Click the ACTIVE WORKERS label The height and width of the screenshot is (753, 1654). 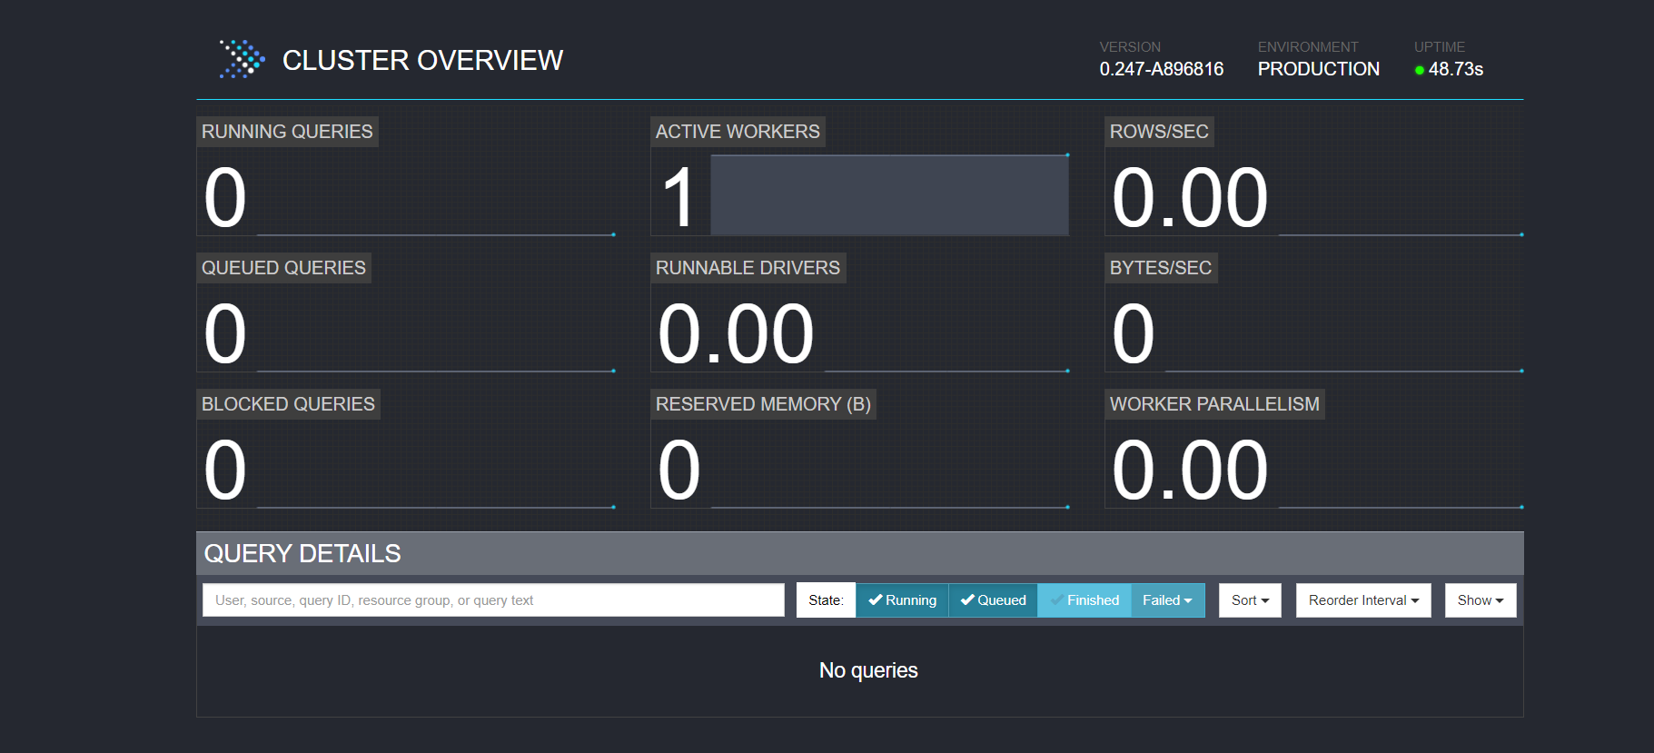click(738, 132)
